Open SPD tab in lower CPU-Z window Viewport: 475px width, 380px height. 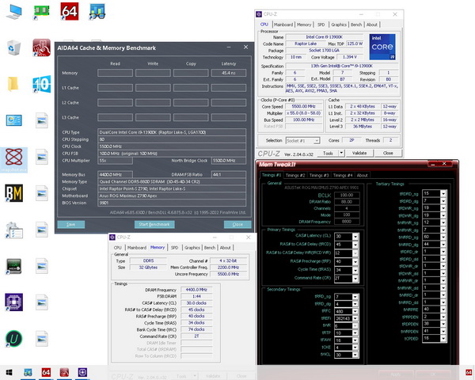point(174,248)
